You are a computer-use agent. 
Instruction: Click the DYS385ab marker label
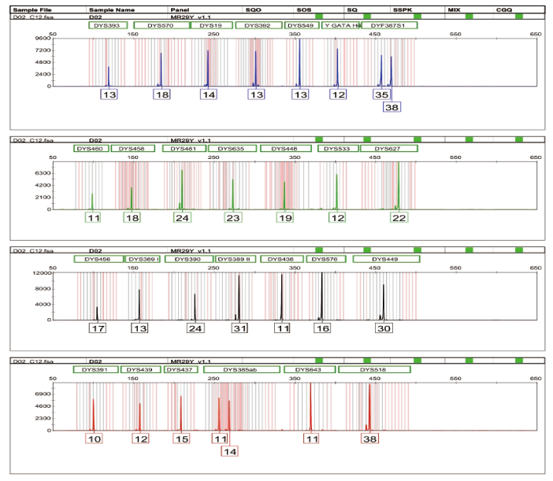point(240,369)
